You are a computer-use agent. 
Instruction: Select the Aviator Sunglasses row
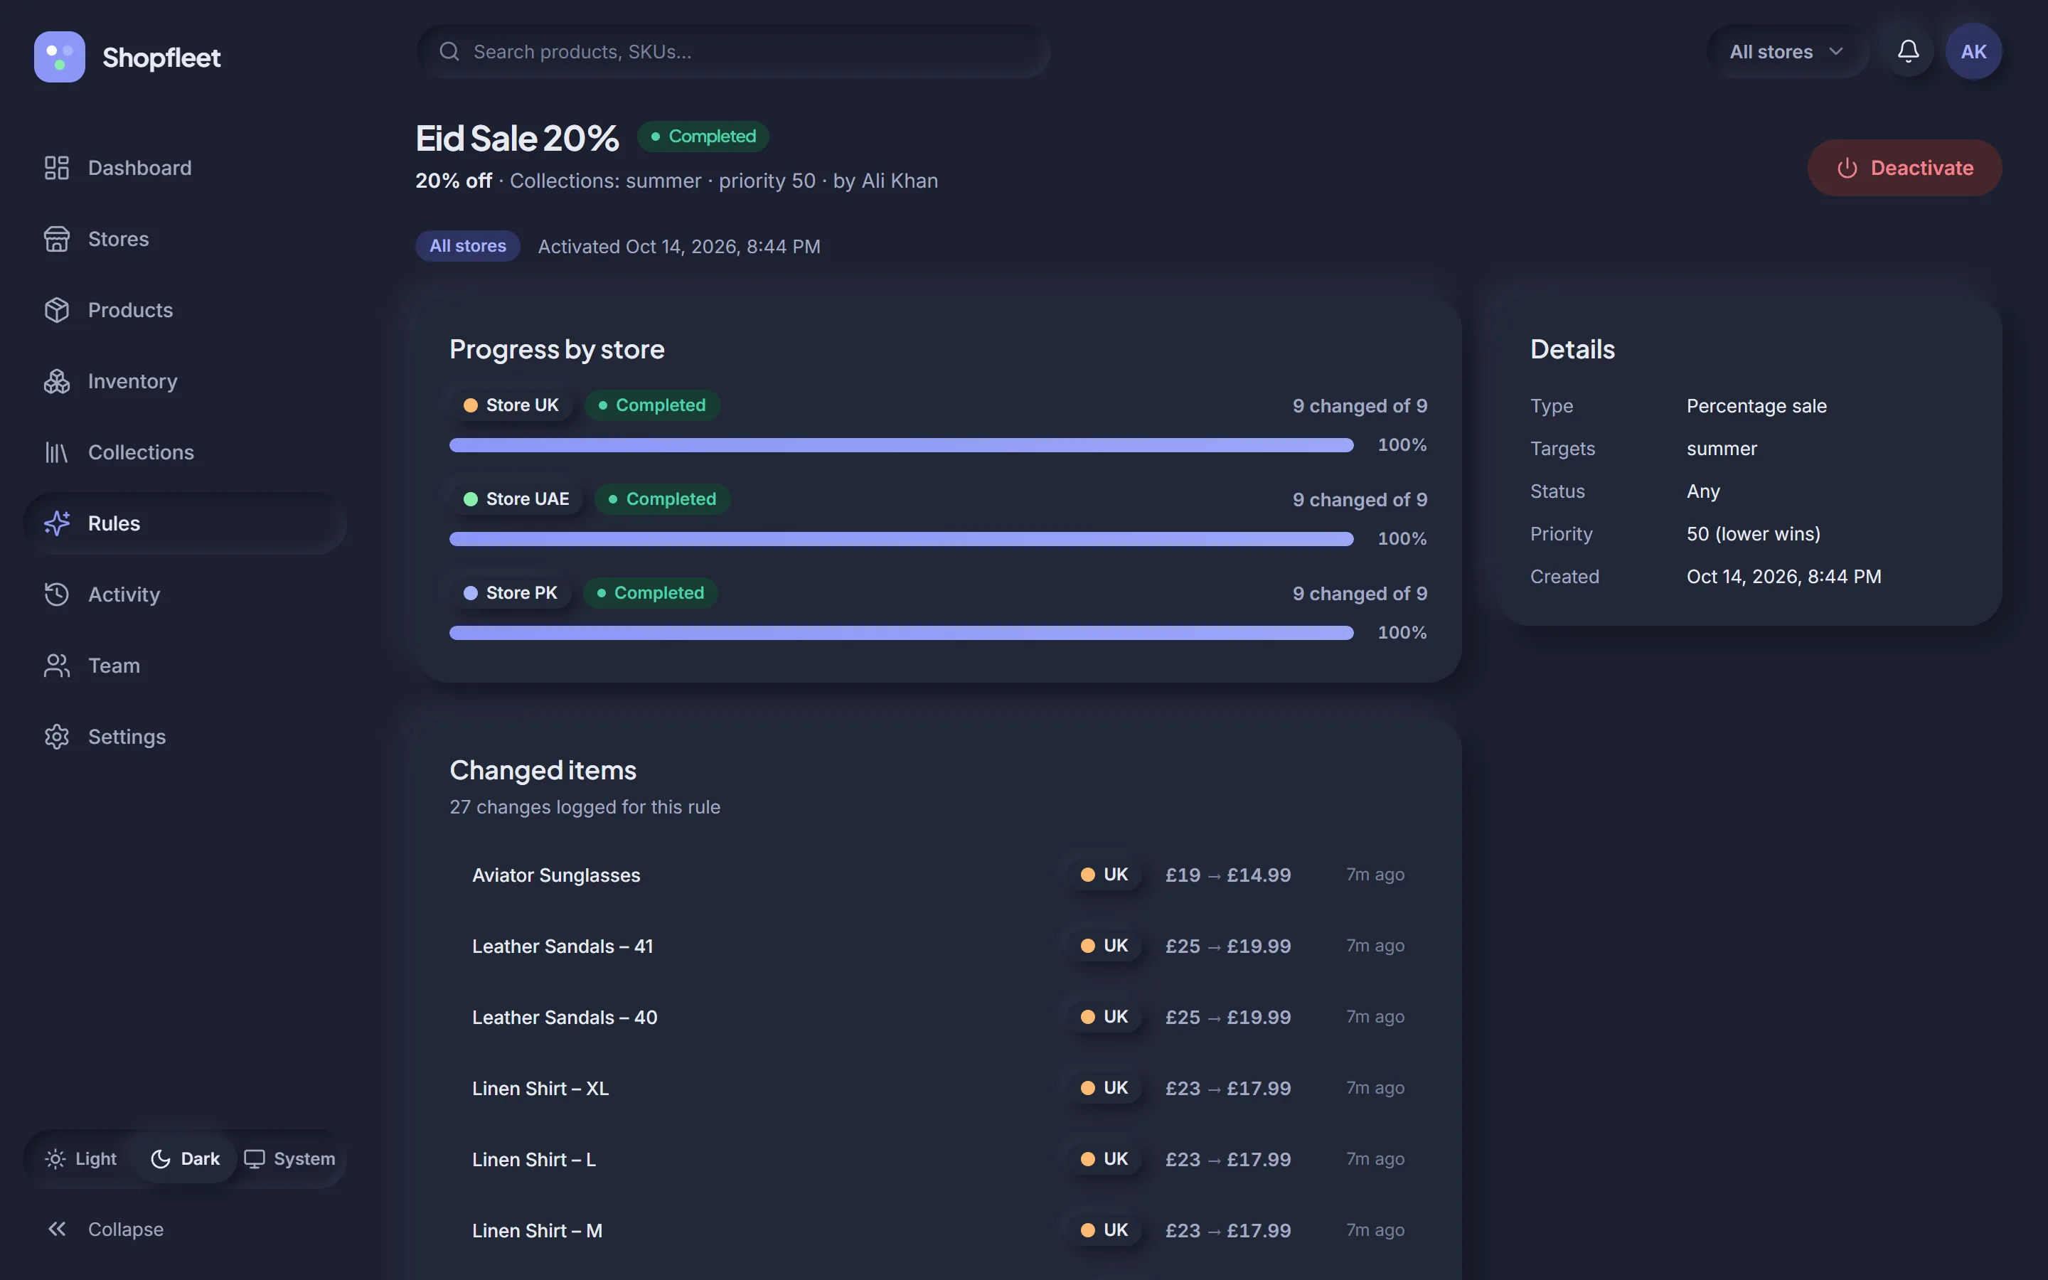[938, 875]
